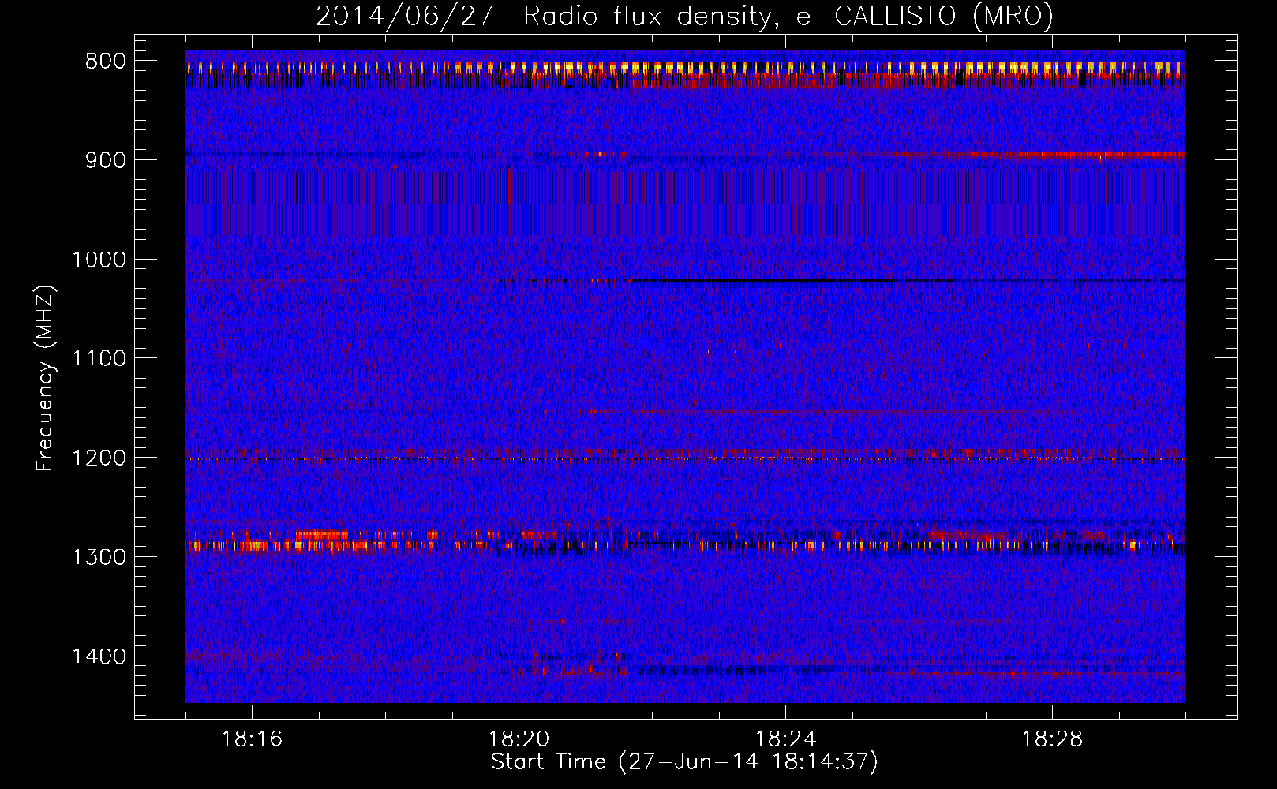Click the plot title 'Radio flux density, e-CALLISTO (MRO)'
This screenshot has width=1277, height=789.
(788, 16)
